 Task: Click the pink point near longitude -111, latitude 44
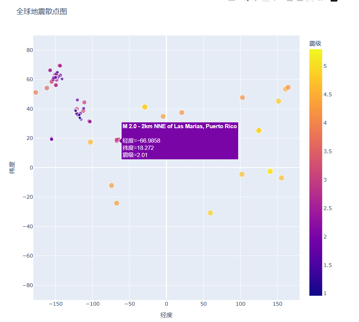point(84,102)
